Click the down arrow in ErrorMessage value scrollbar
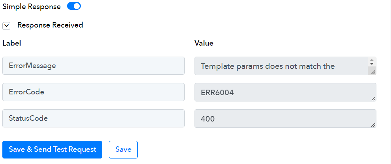This screenshot has height=164, width=391. (x=372, y=64)
